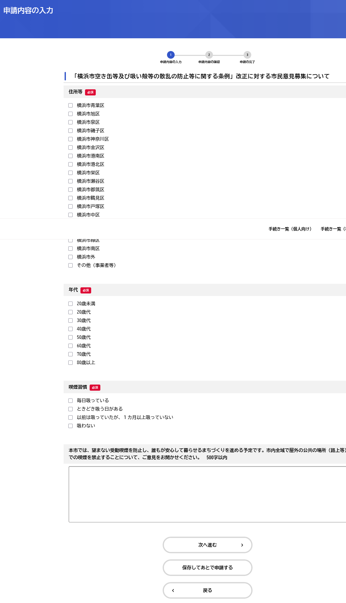Check 毎日吸っている smoking option
The width and height of the screenshot is (346, 603).
click(70, 401)
